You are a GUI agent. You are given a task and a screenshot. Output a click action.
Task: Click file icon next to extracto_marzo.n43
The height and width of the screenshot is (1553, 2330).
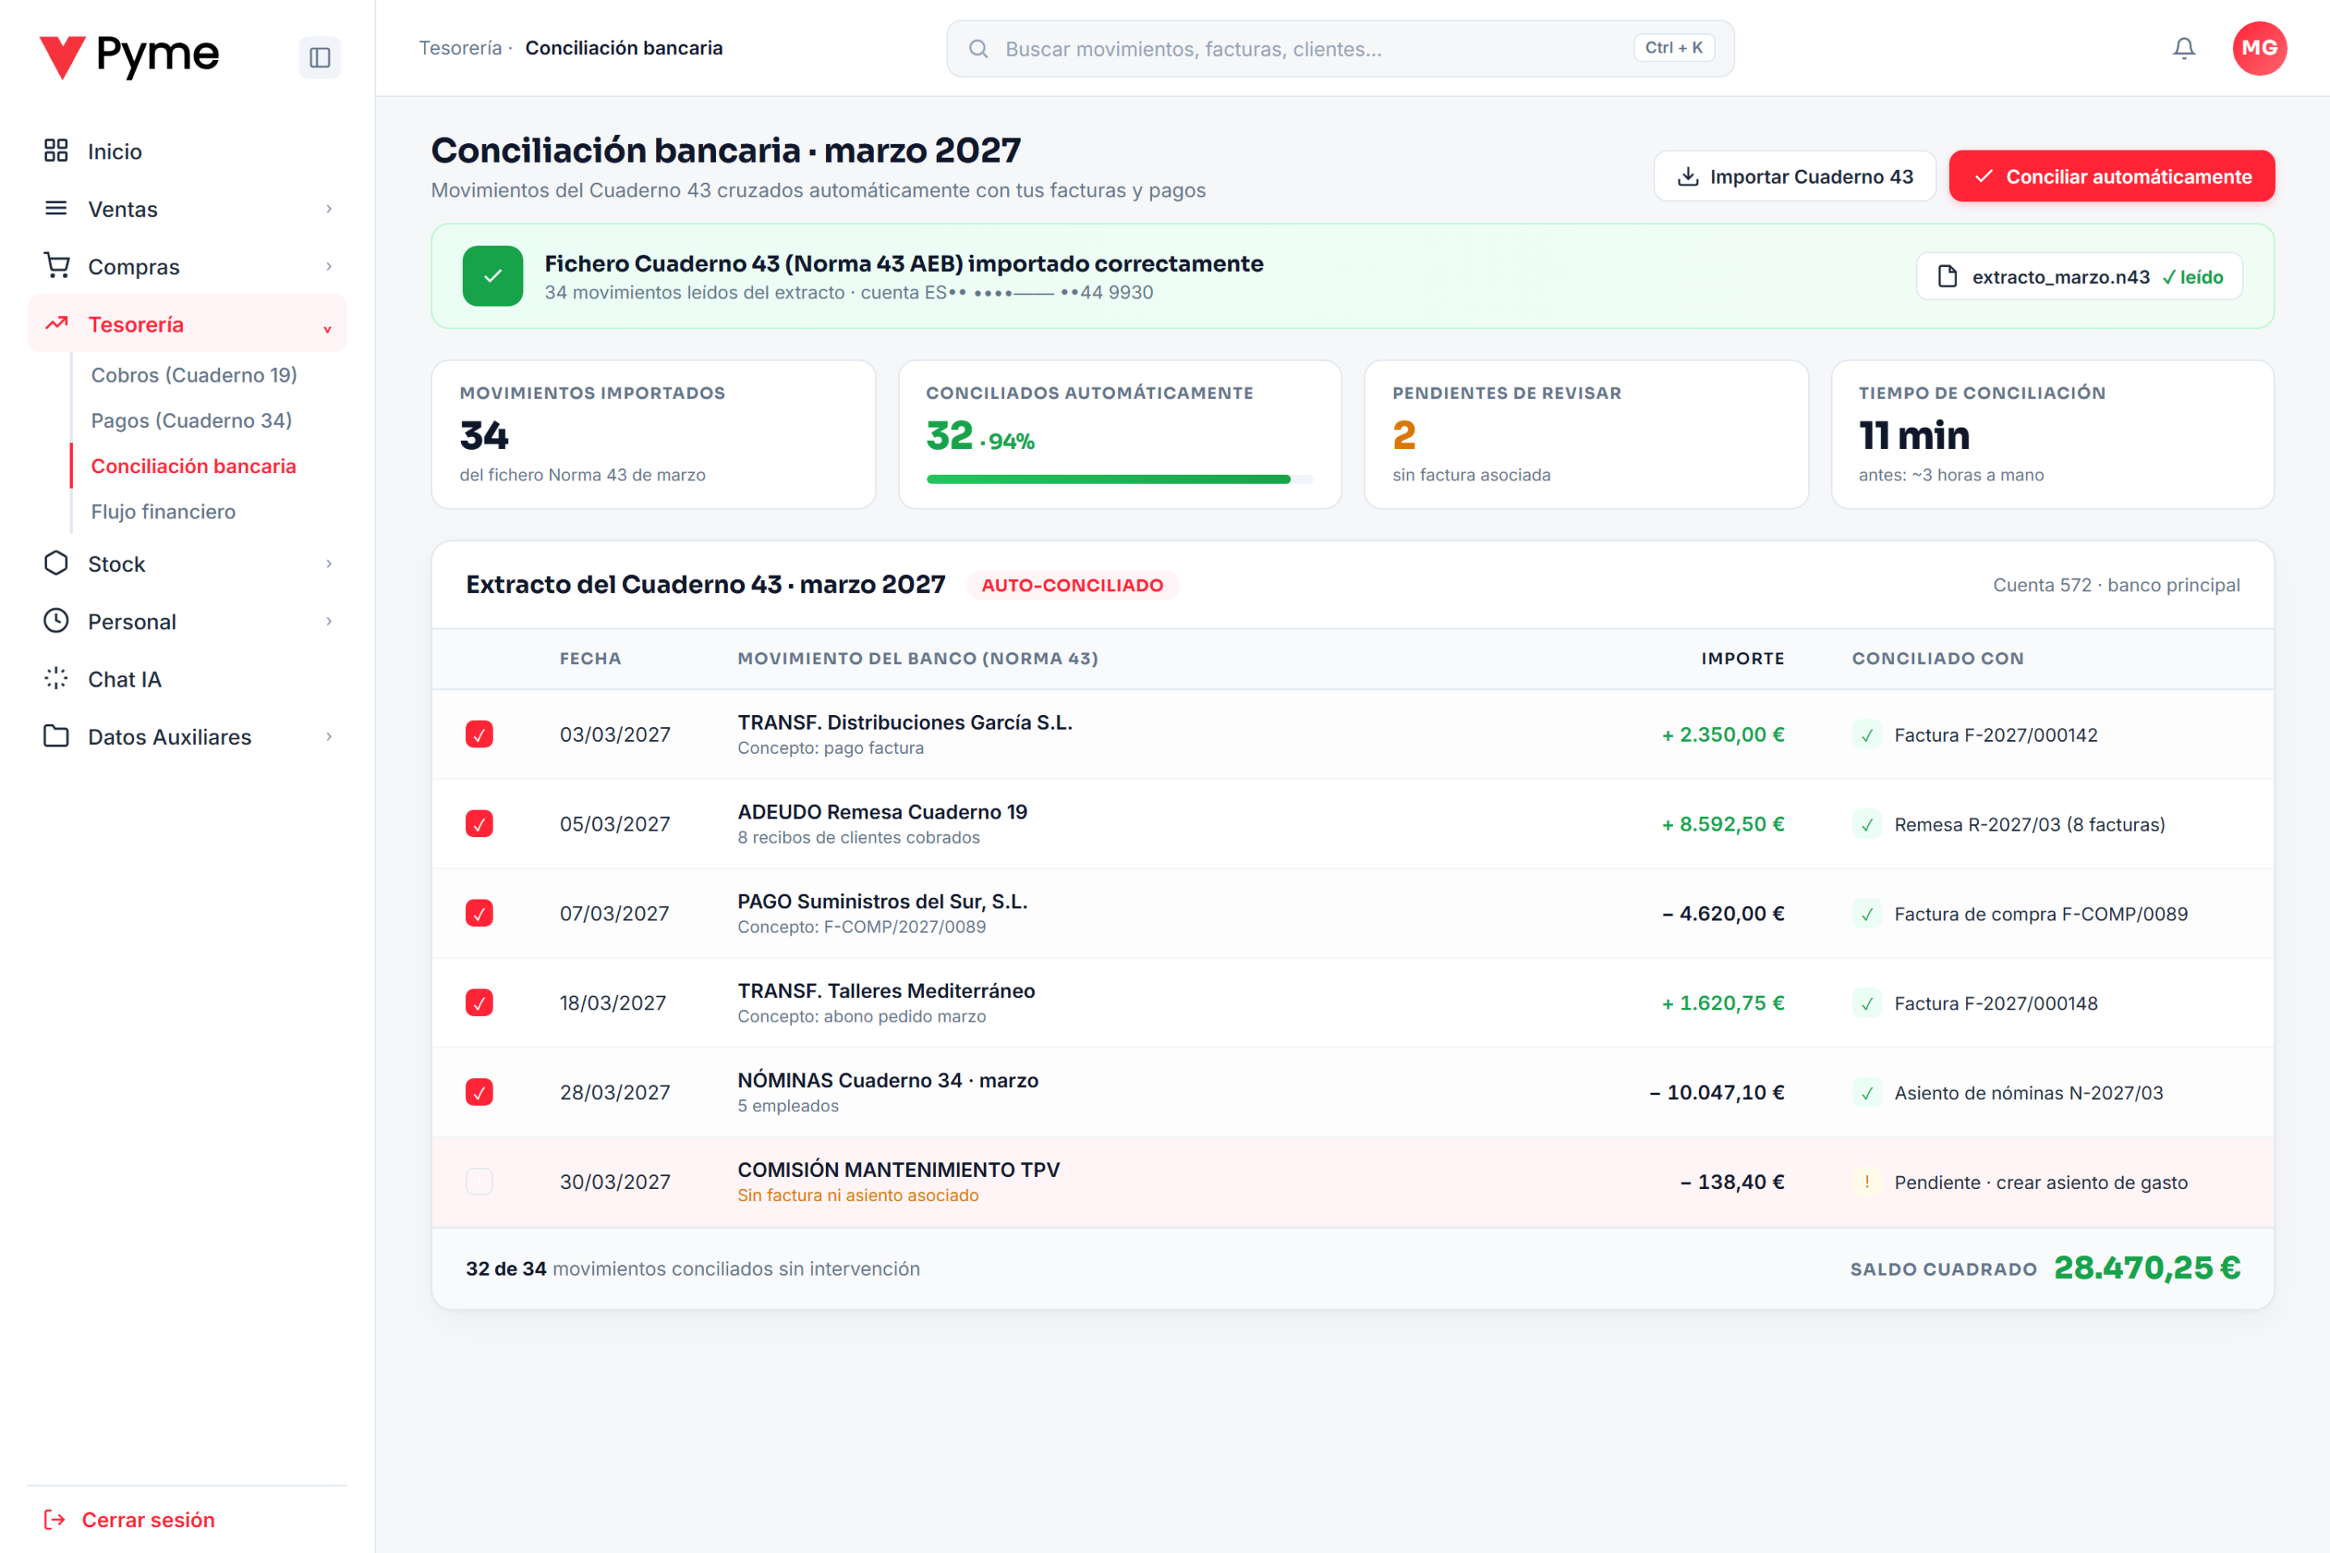click(x=1947, y=277)
